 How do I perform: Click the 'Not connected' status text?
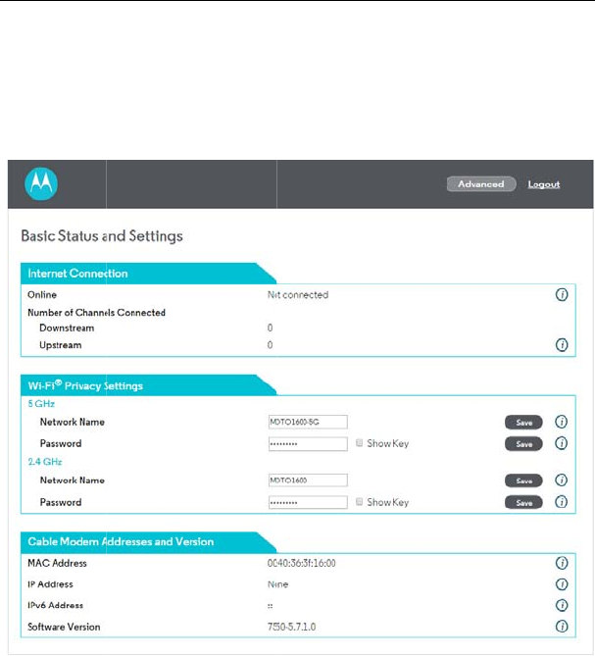tap(298, 295)
